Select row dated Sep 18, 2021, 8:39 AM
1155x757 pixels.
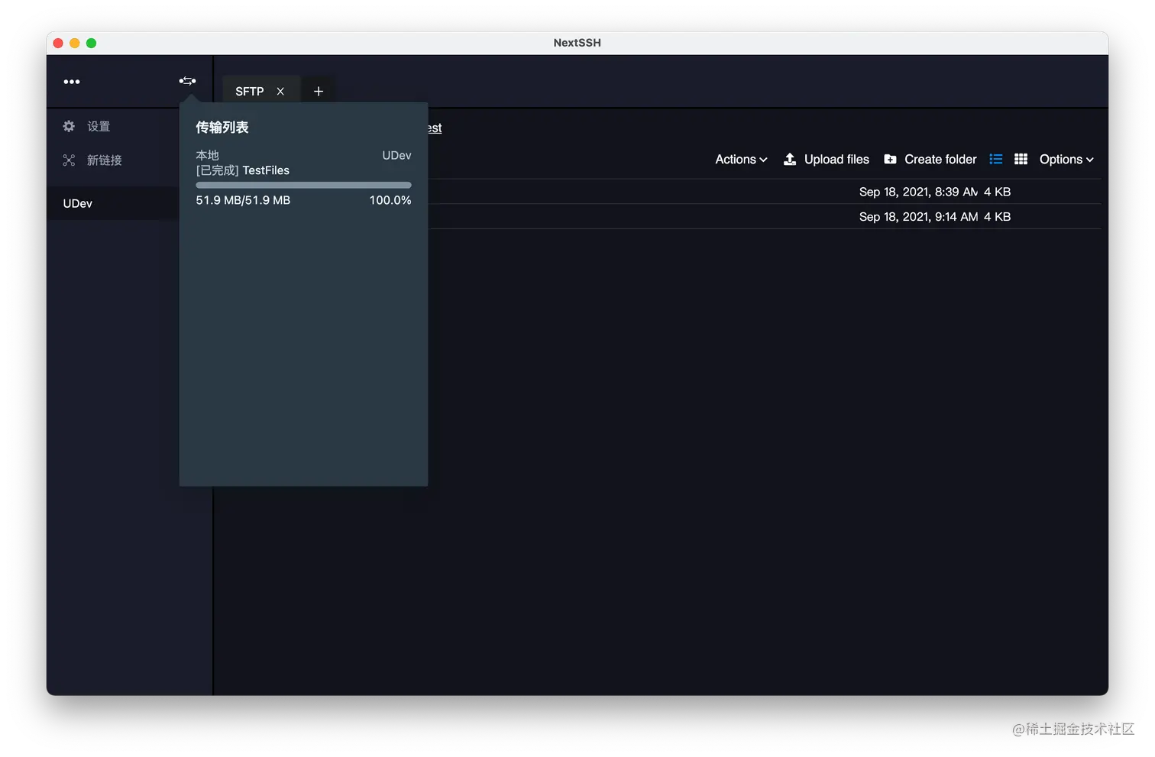pyautogui.click(x=764, y=192)
